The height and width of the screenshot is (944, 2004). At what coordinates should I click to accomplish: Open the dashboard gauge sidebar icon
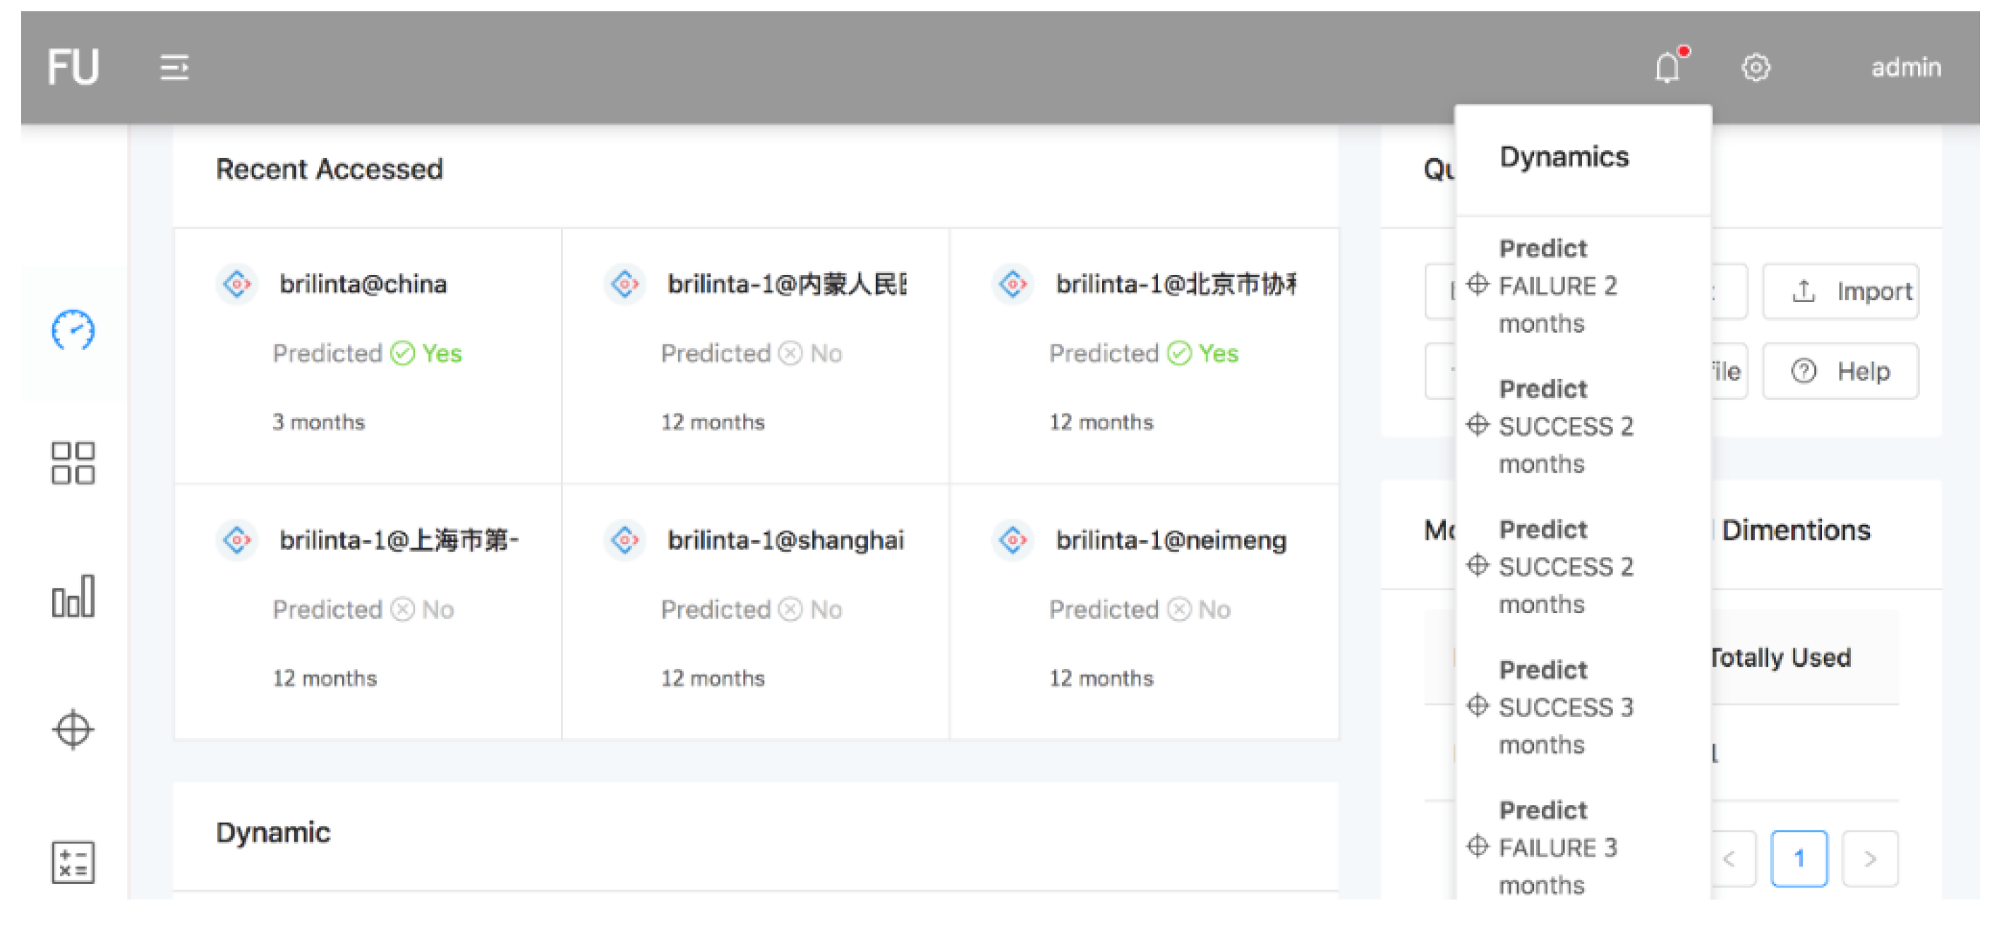[73, 330]
